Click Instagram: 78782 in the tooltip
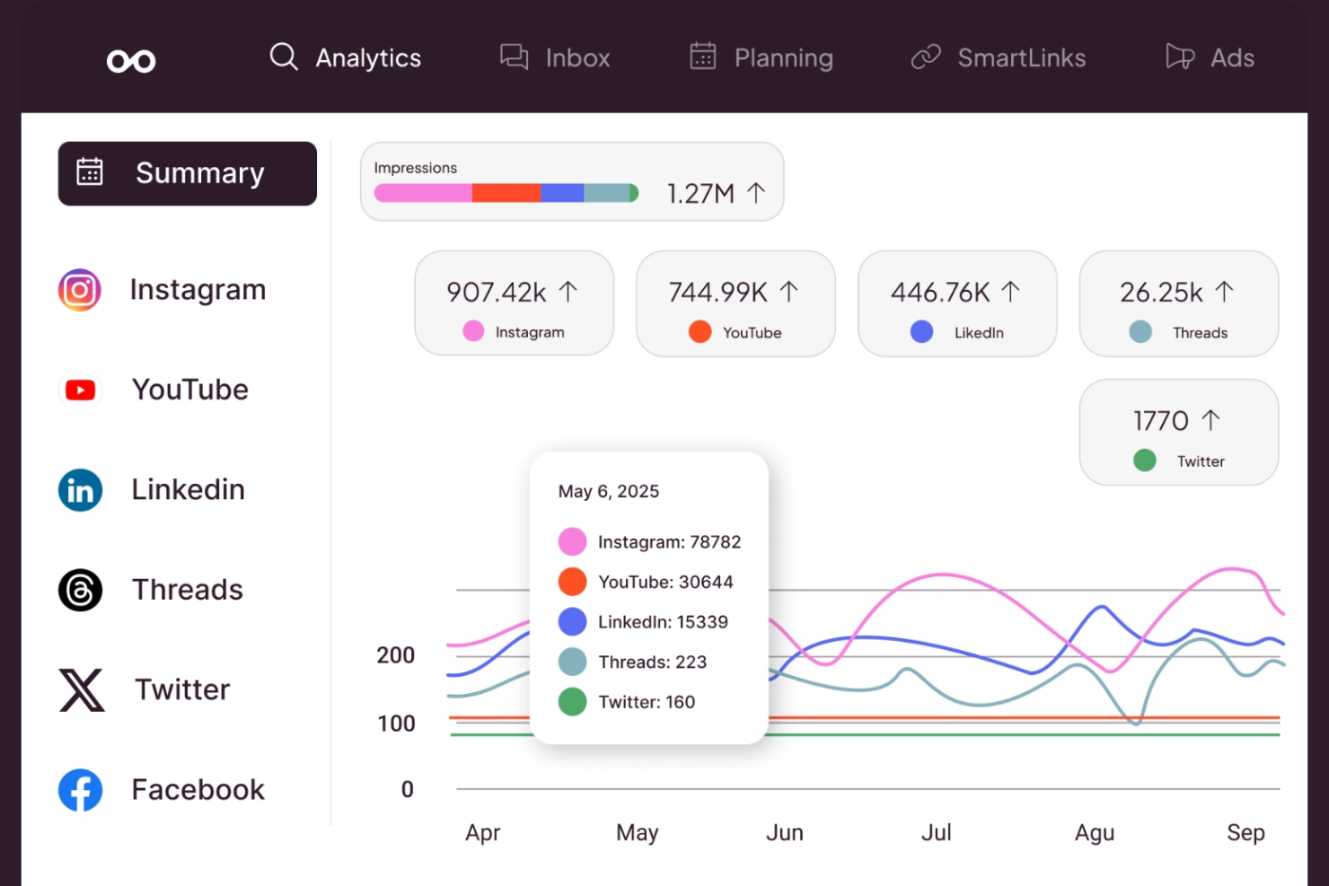 [x=669, y=541]
